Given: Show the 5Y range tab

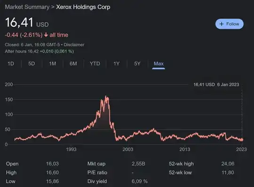Looking at the screenshot, I should (x=137, y=63).
